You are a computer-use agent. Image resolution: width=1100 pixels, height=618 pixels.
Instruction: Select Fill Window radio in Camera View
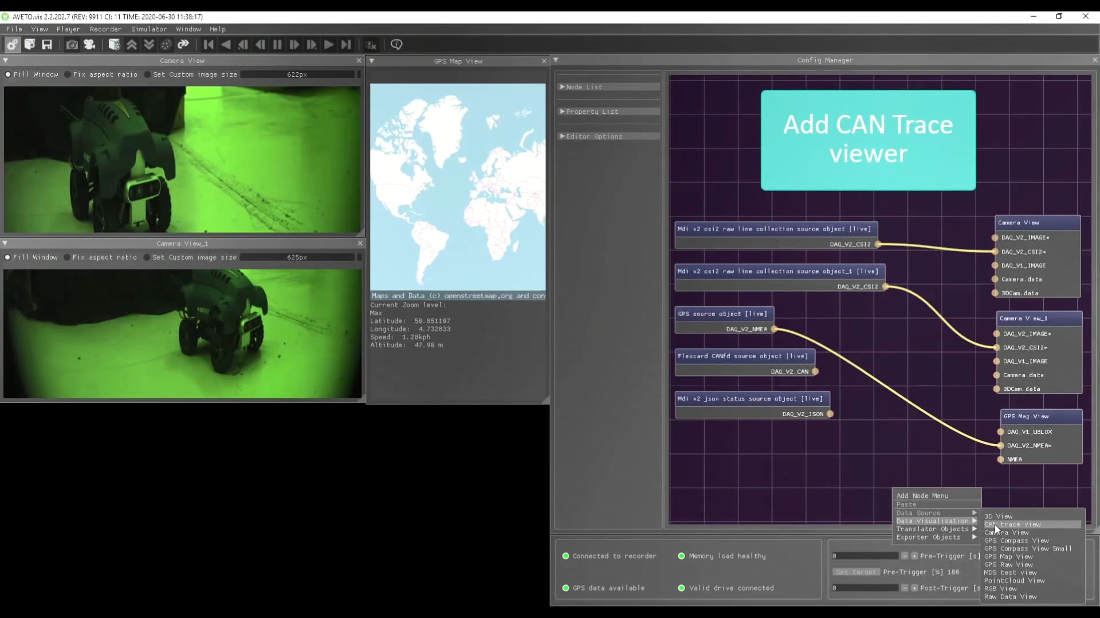point(8,74)
